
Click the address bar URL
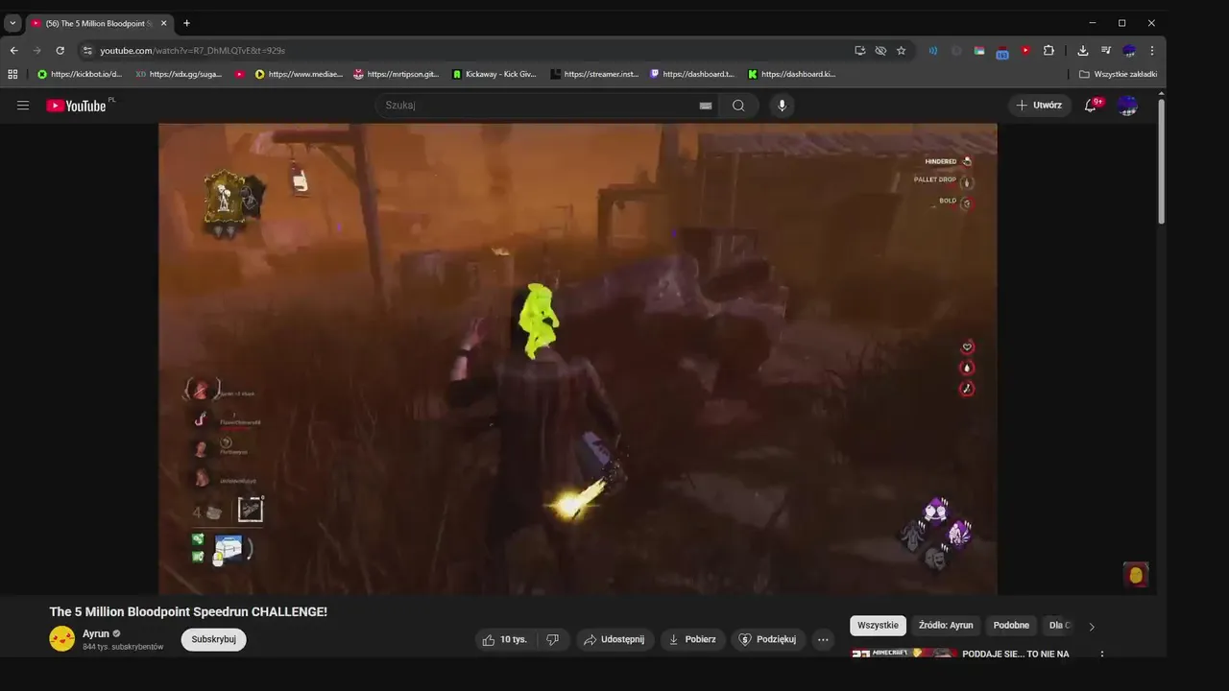(192, 50)
